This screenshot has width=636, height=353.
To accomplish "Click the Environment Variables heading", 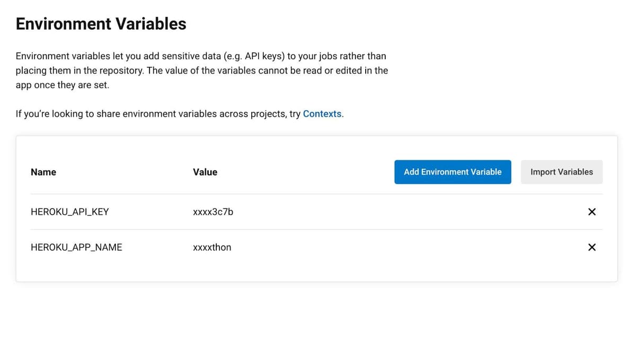I will click(101, 23).
